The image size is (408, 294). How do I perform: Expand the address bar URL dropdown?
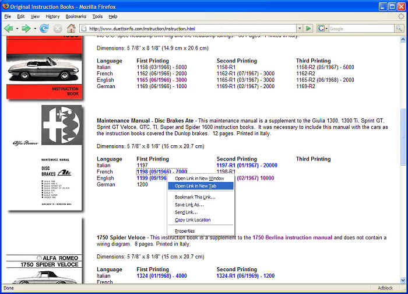tap(300, 28)
